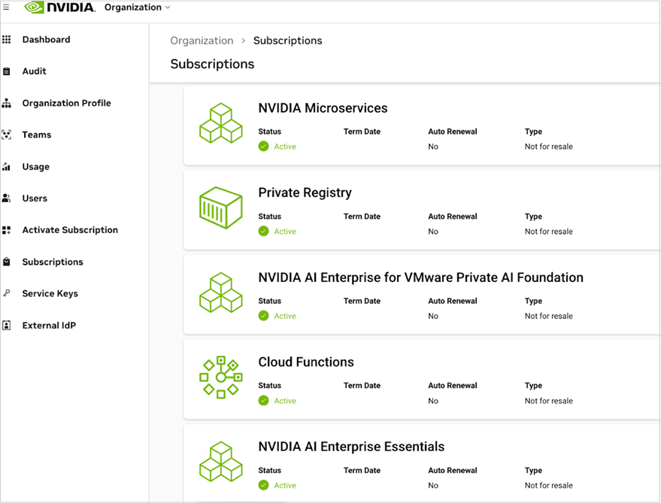Click the Users people icon
Viewport: 661px width, 503px height.
click(x=7, y=198)
